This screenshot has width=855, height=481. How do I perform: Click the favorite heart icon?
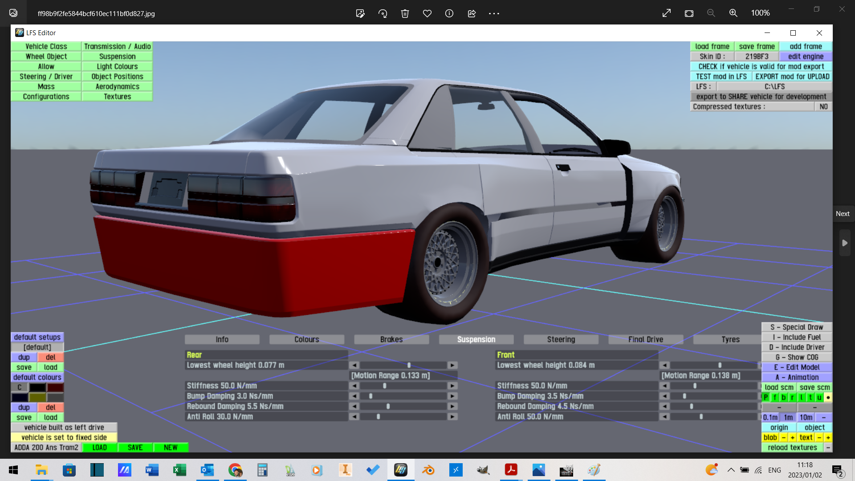[427, 13]
